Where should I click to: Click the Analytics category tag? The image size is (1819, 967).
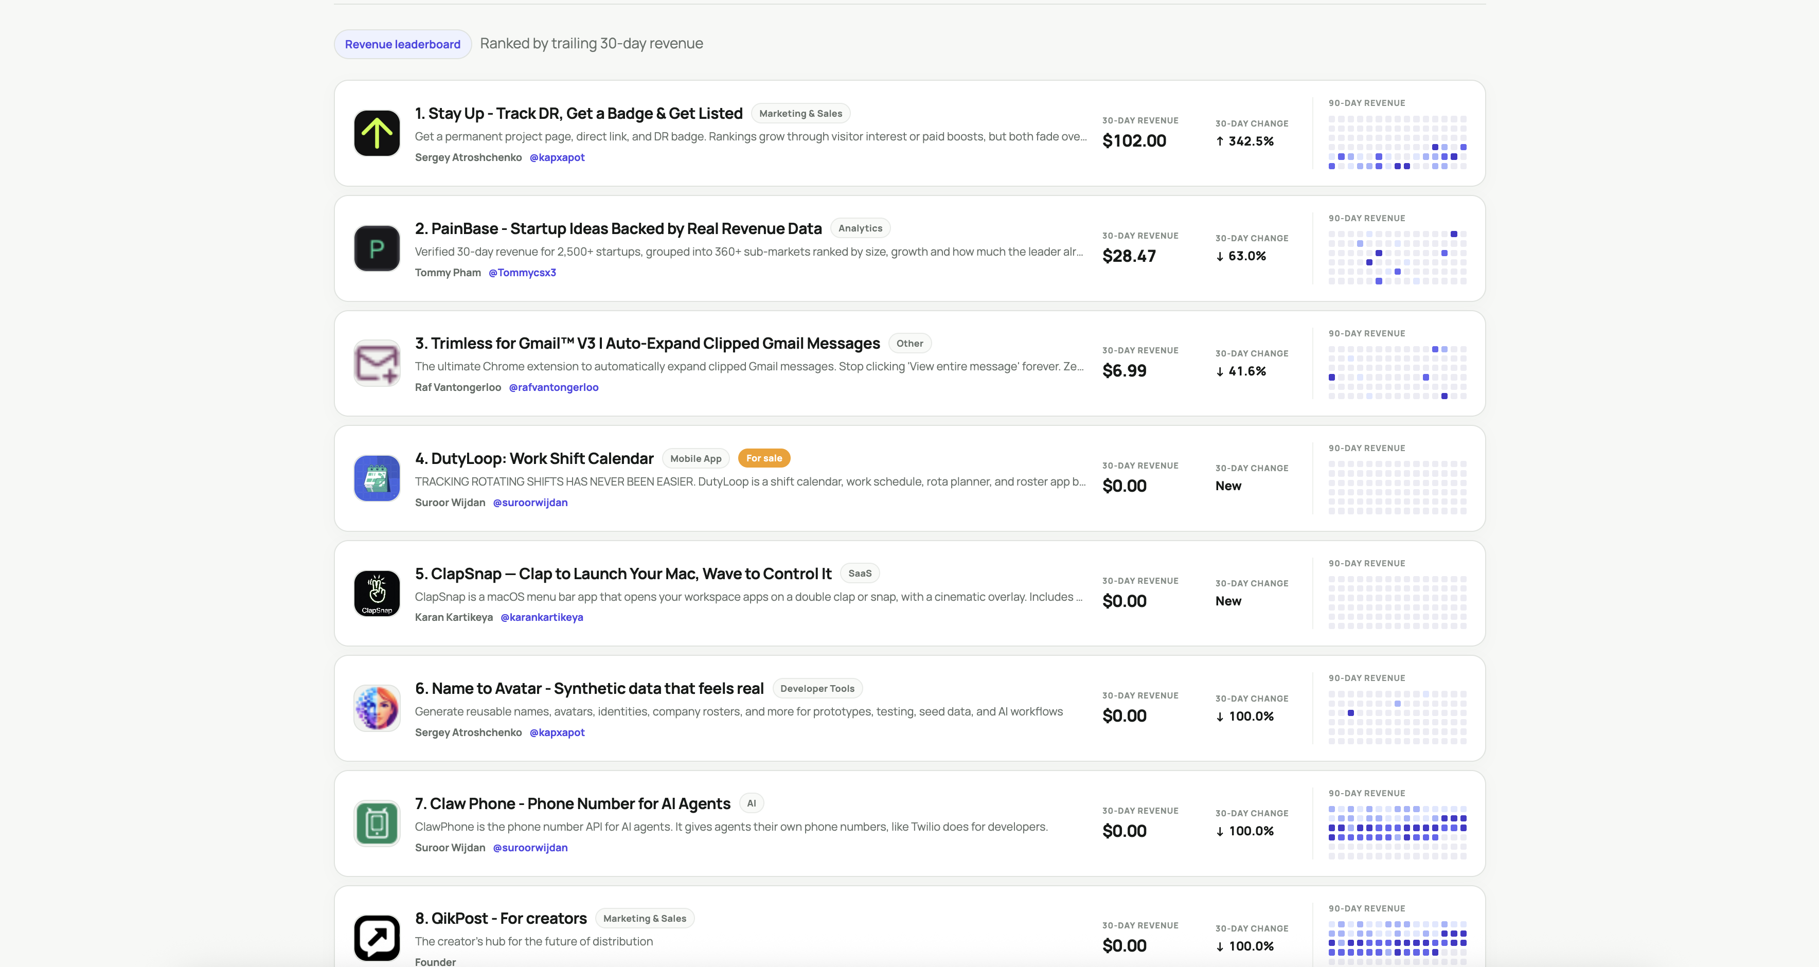pyautogui.click(x=860, y=228)
